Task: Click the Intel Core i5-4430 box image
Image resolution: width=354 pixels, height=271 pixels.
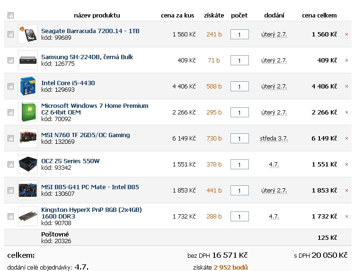Action: (x=27, y=86)
